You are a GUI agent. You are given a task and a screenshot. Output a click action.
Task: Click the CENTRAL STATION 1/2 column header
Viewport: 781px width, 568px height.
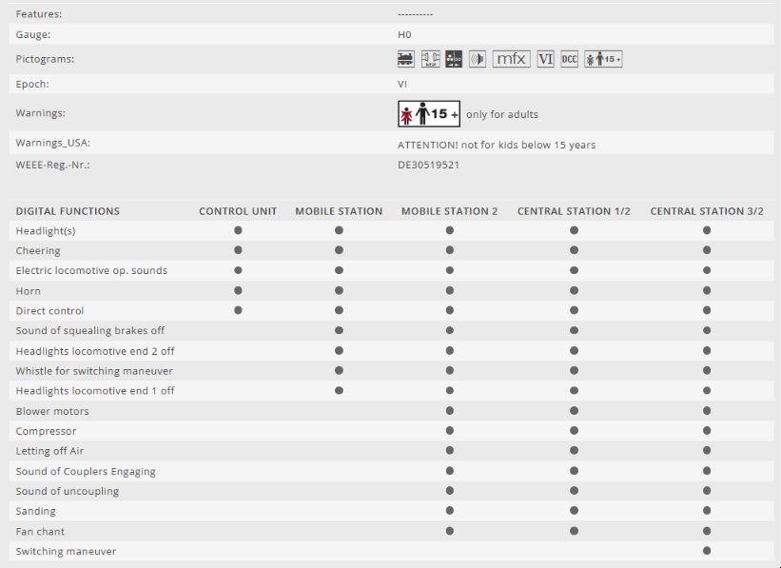coord(574,211)
